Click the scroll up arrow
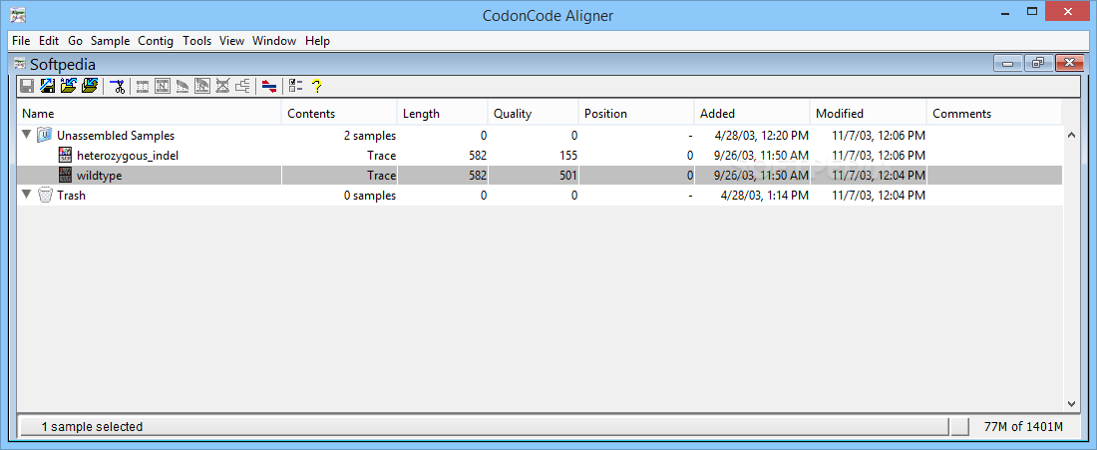 1071,135
